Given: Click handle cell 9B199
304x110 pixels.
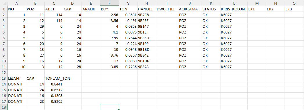Looking at the screenshot, I should point(147,44).
